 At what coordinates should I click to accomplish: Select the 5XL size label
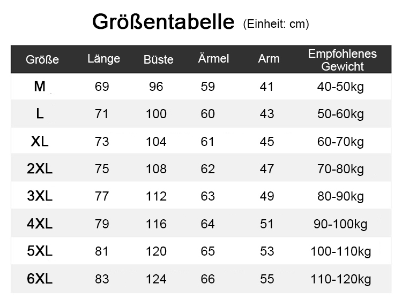(40, 251)
